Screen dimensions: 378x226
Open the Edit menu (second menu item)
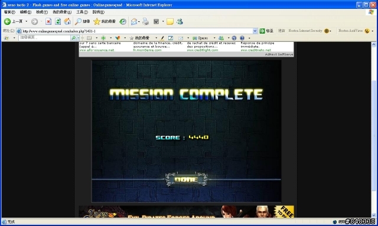click(x=25, y=12)
